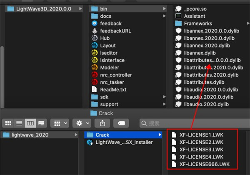Select libannex.dylib file

point(196,53)
